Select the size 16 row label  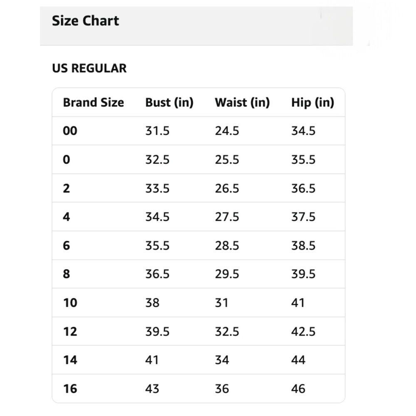tap(70, 389)
